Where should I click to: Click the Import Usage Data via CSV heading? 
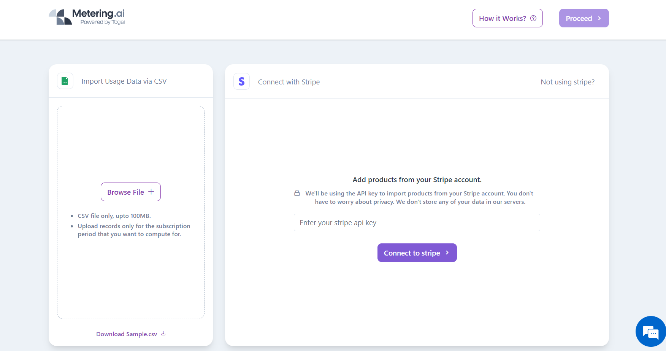coord(124,81)
